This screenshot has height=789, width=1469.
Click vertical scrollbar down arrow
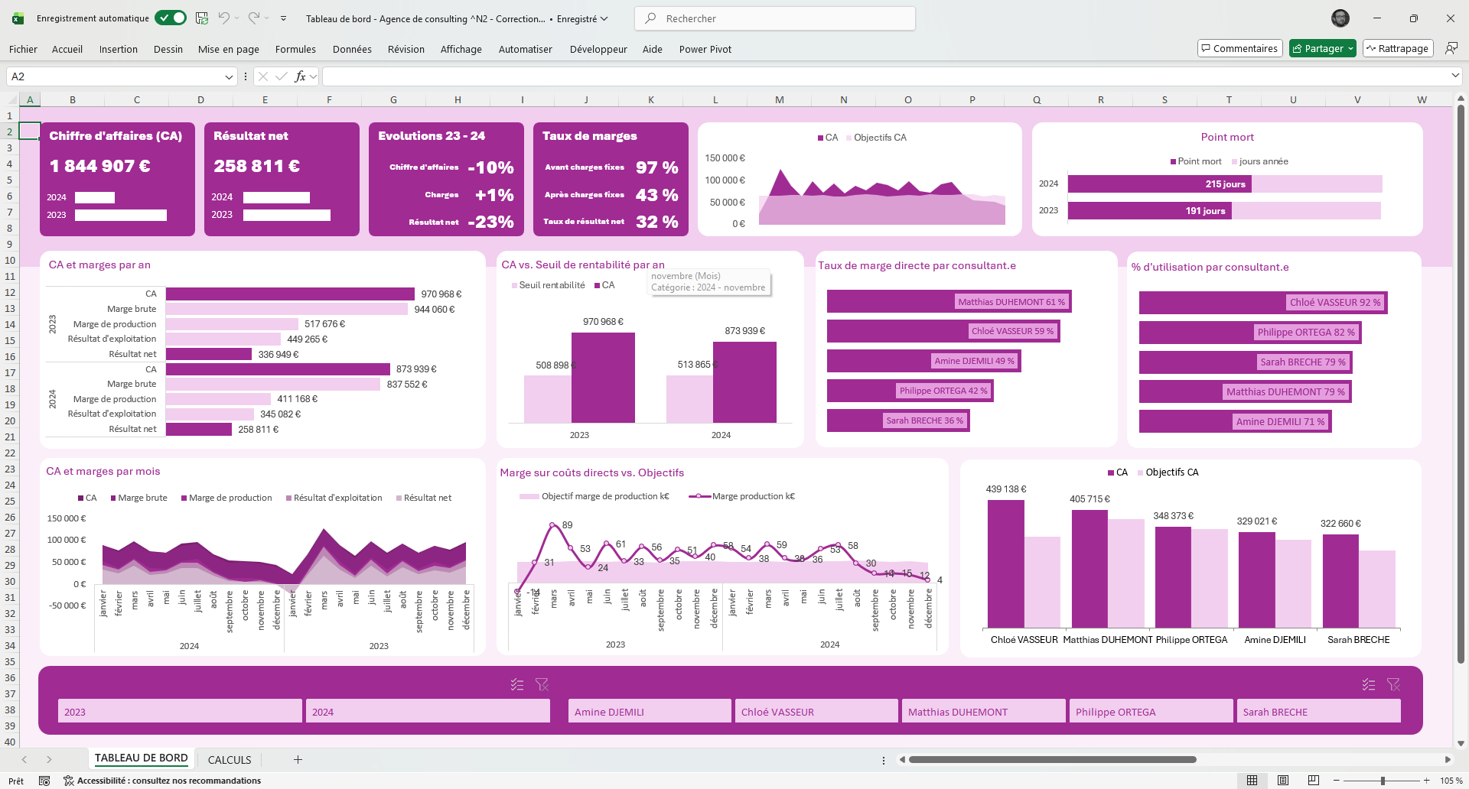click(x=1461, y=742)
